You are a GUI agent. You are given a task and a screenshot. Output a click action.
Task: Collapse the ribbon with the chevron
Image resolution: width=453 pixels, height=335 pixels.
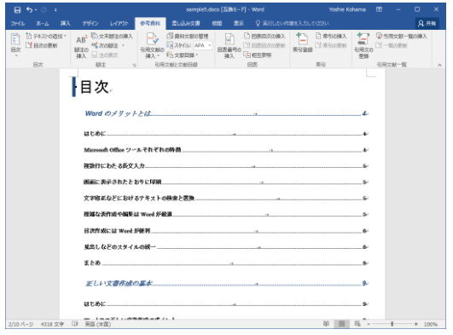coord(439,65)
